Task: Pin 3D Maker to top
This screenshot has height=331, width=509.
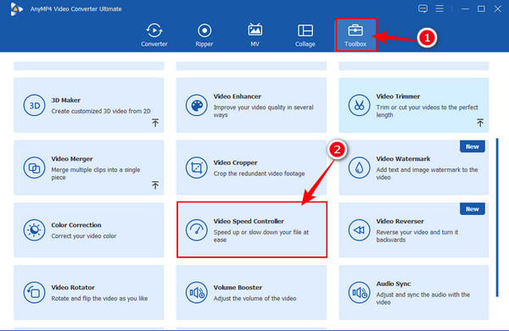Action: tap(155, 123)
